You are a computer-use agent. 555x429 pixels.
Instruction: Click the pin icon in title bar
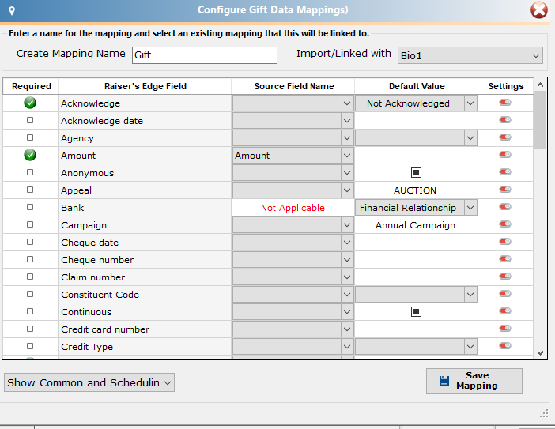click(12, 10)
